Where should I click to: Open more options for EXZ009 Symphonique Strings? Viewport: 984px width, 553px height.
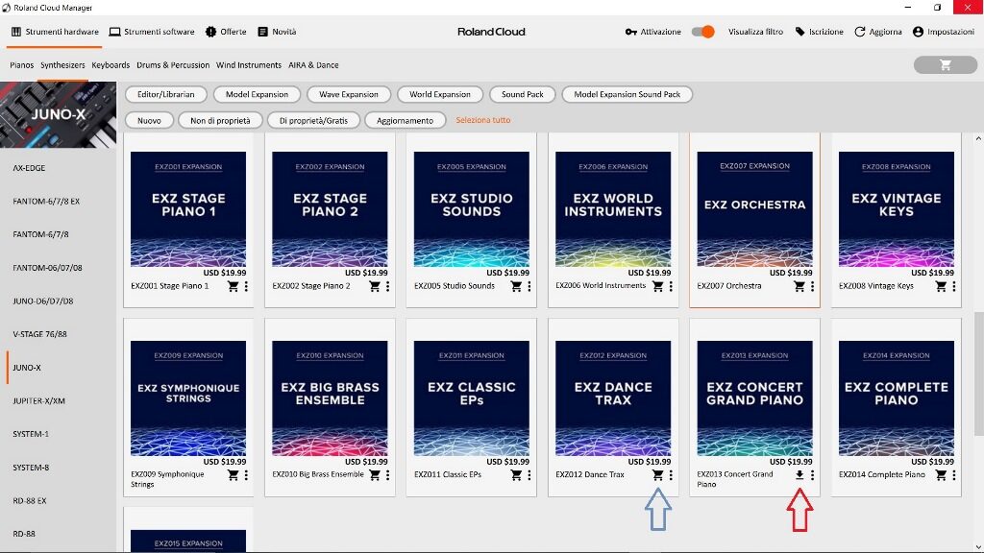246,474
